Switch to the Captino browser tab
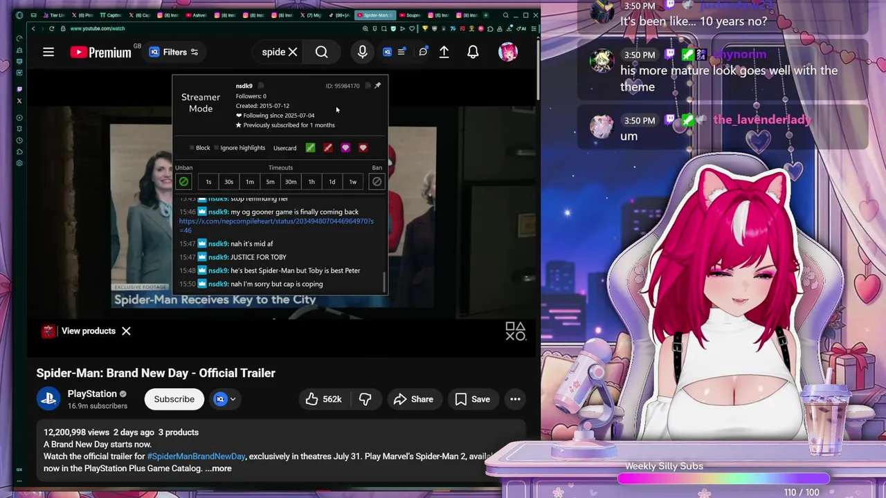 pyautogui.click(x=111, y=15)
